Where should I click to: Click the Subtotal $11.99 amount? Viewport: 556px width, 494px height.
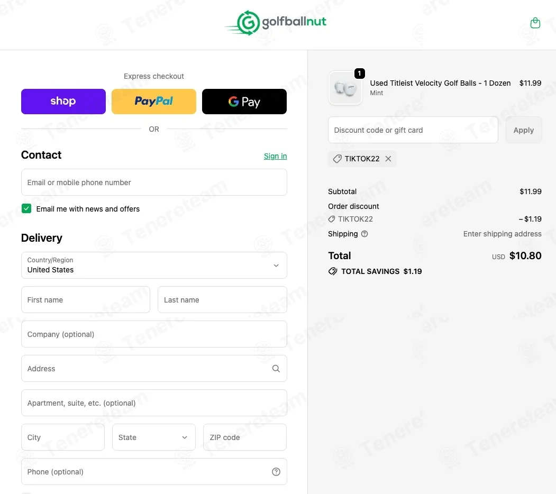531,191
